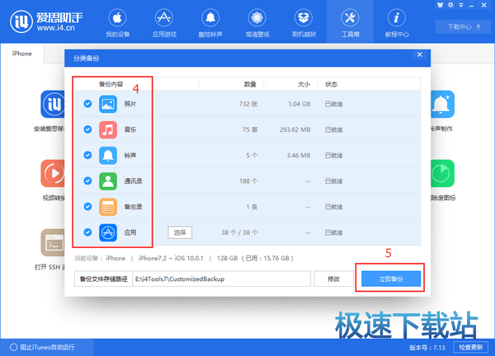Uncheck the 通讯录 contacts backup checkbox
Viewport: 495px width, 356px height.
pyautogui.click(x=87, y=180)
